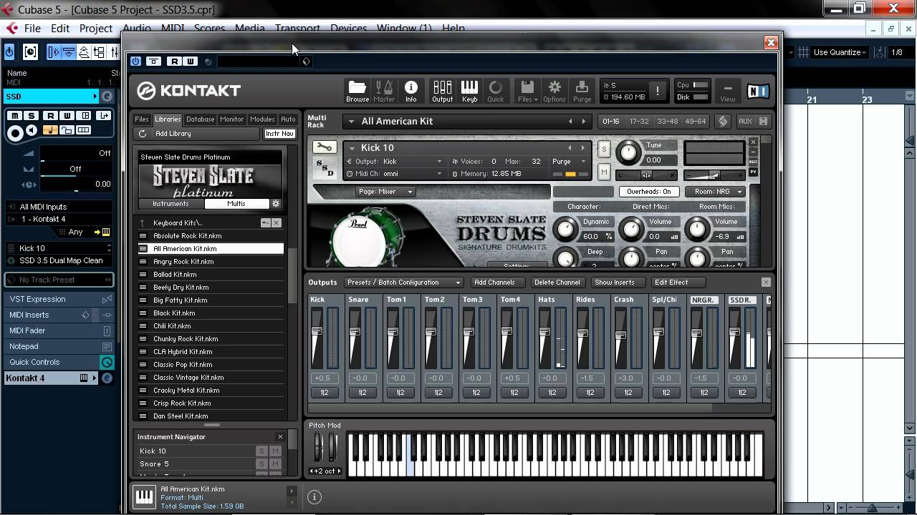Mute the SSD track in inspector
The width and height of the screenshot is (917, 515).
15,116
